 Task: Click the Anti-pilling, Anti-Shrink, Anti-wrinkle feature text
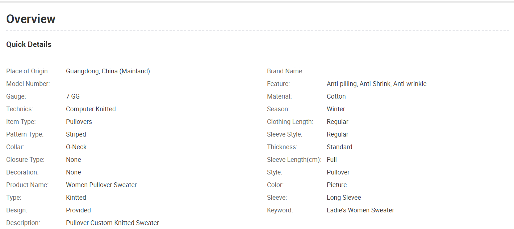[377, 84]
